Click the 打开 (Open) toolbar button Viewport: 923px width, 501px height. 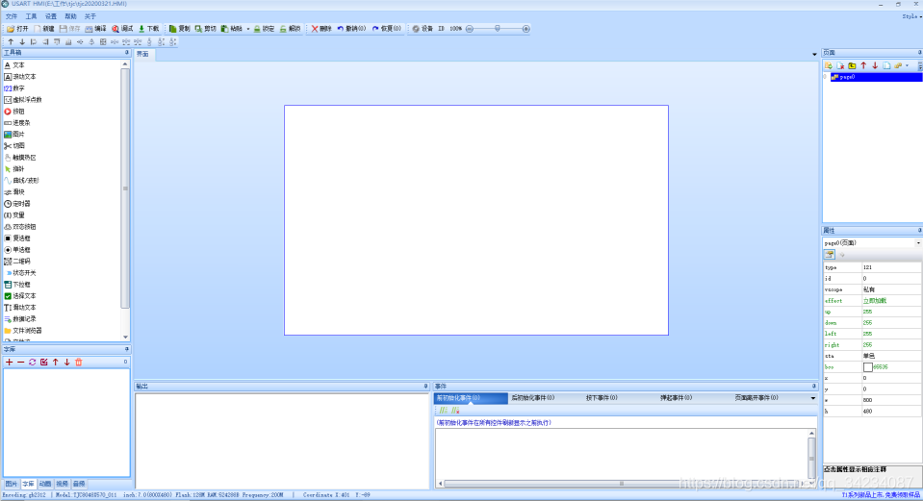pyautogui.click(x=17, y=28)
